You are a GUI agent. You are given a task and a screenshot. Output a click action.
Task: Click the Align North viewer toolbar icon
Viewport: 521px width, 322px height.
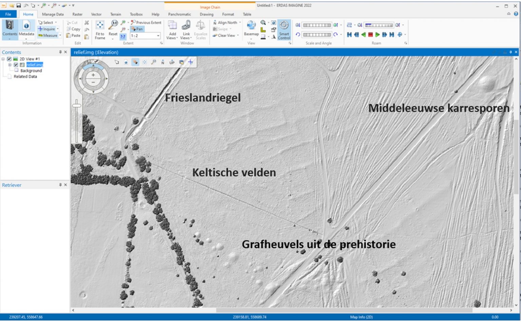coord(163,62)
